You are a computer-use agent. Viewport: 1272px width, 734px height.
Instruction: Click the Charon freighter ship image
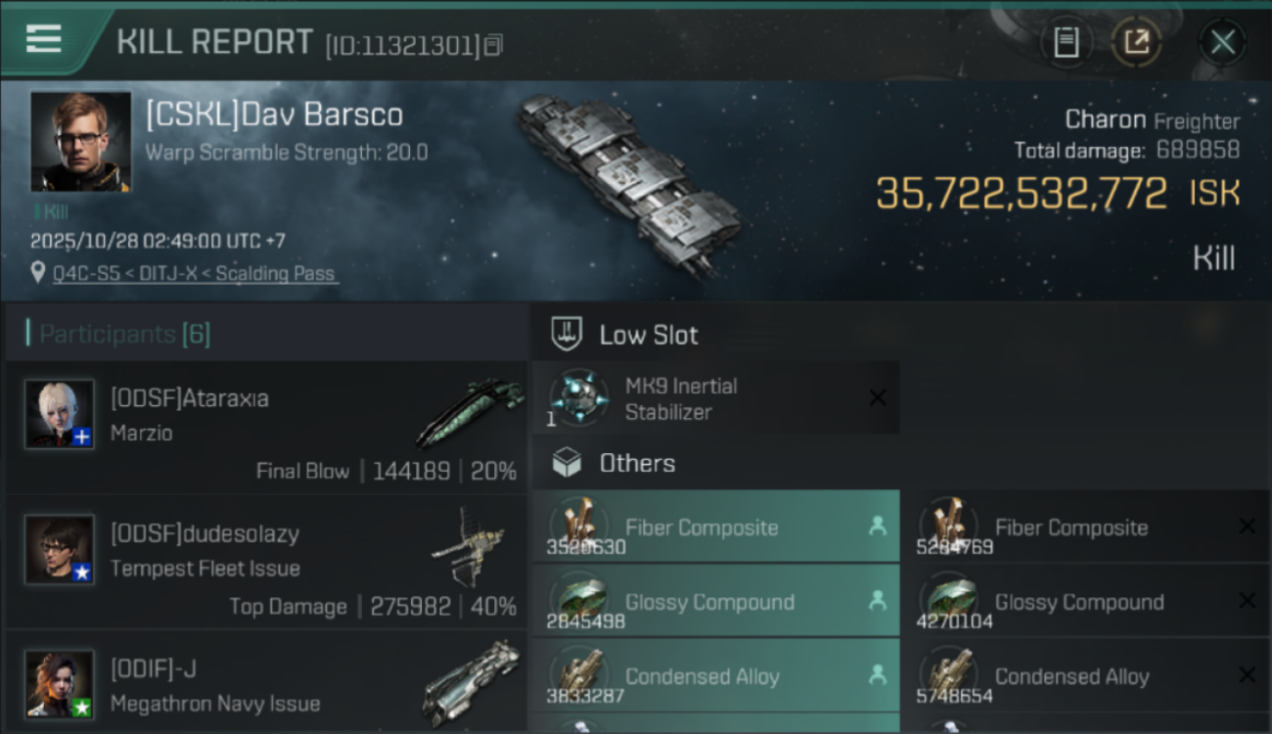tap(628, 184)
